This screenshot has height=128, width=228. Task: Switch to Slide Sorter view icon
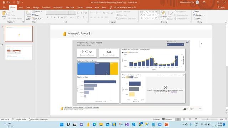[x=184, y=119]
